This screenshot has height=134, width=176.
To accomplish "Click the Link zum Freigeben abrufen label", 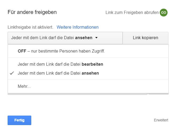I will pyautogui.click(x=132, y=13).
